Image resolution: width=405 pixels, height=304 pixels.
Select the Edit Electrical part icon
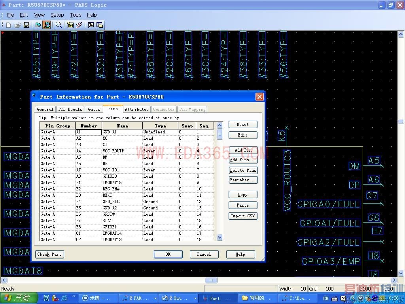(47, 25)
